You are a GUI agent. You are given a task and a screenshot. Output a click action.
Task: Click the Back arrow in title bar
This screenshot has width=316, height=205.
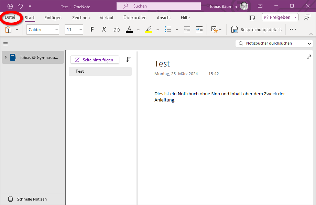[10, 7]
